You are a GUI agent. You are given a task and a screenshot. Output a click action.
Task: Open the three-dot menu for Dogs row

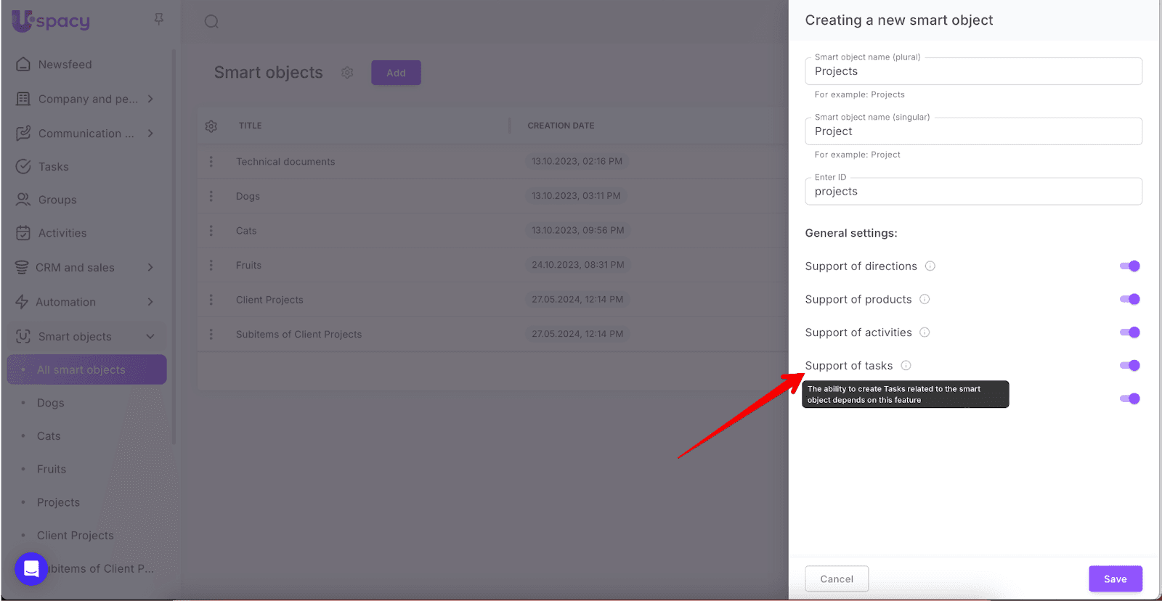tap(211, 196)
